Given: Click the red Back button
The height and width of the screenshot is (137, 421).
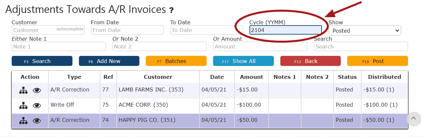Looking at the screenshot, I should (x=311, y=61).
